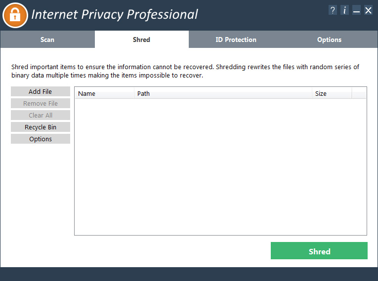Close the Internet Privacy Professional window
This screenshot has height=281, width=378.
[368, 10]
